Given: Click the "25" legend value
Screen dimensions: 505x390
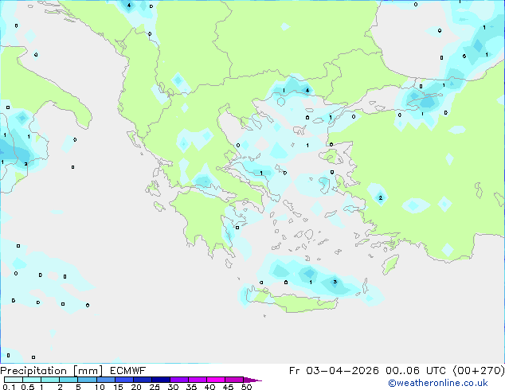Looking at the screenshot, I should click(x=155, y=387).
